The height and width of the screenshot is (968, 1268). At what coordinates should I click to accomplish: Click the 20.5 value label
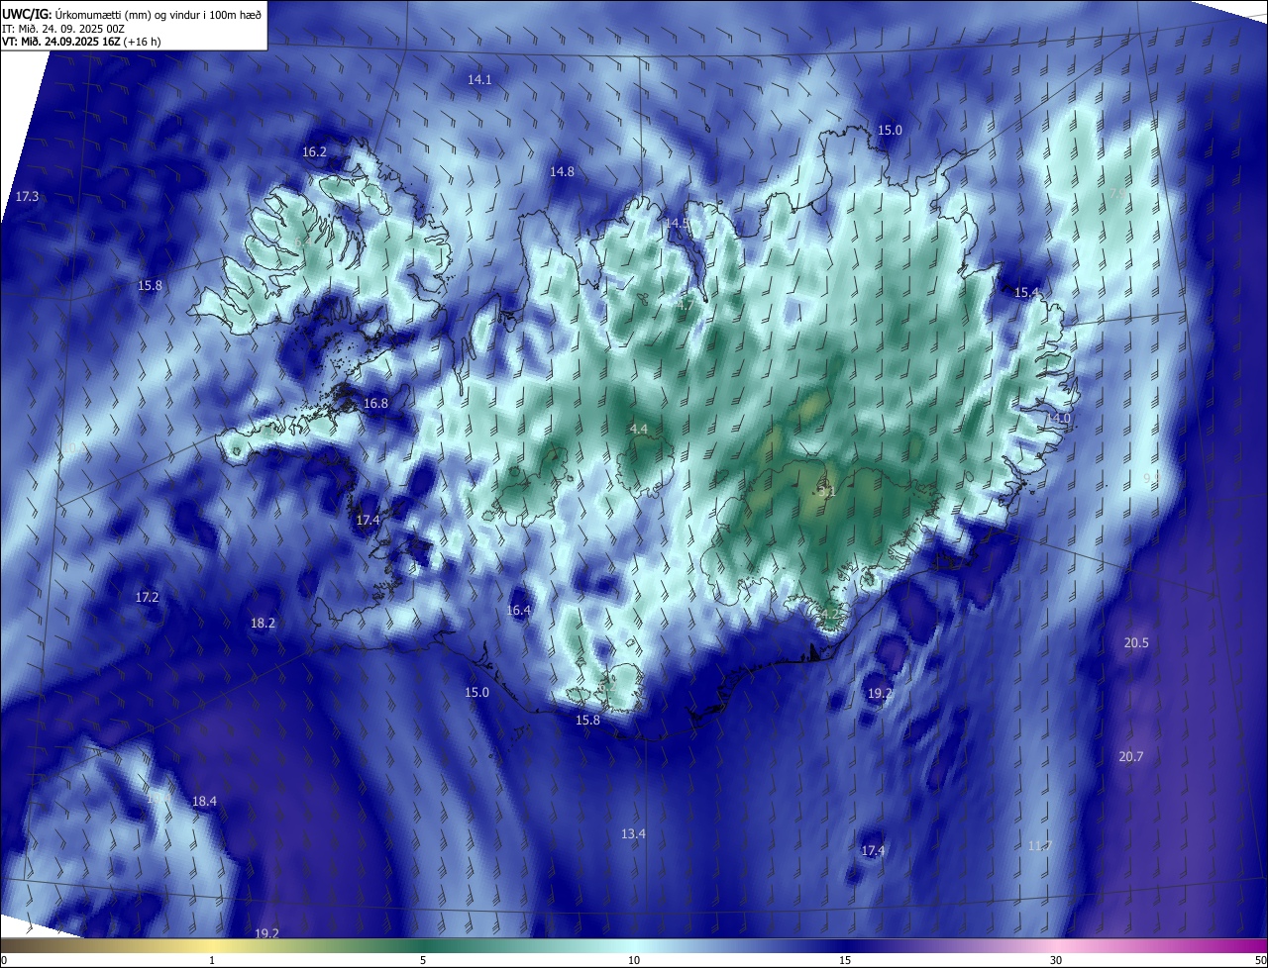(1136, 643)
